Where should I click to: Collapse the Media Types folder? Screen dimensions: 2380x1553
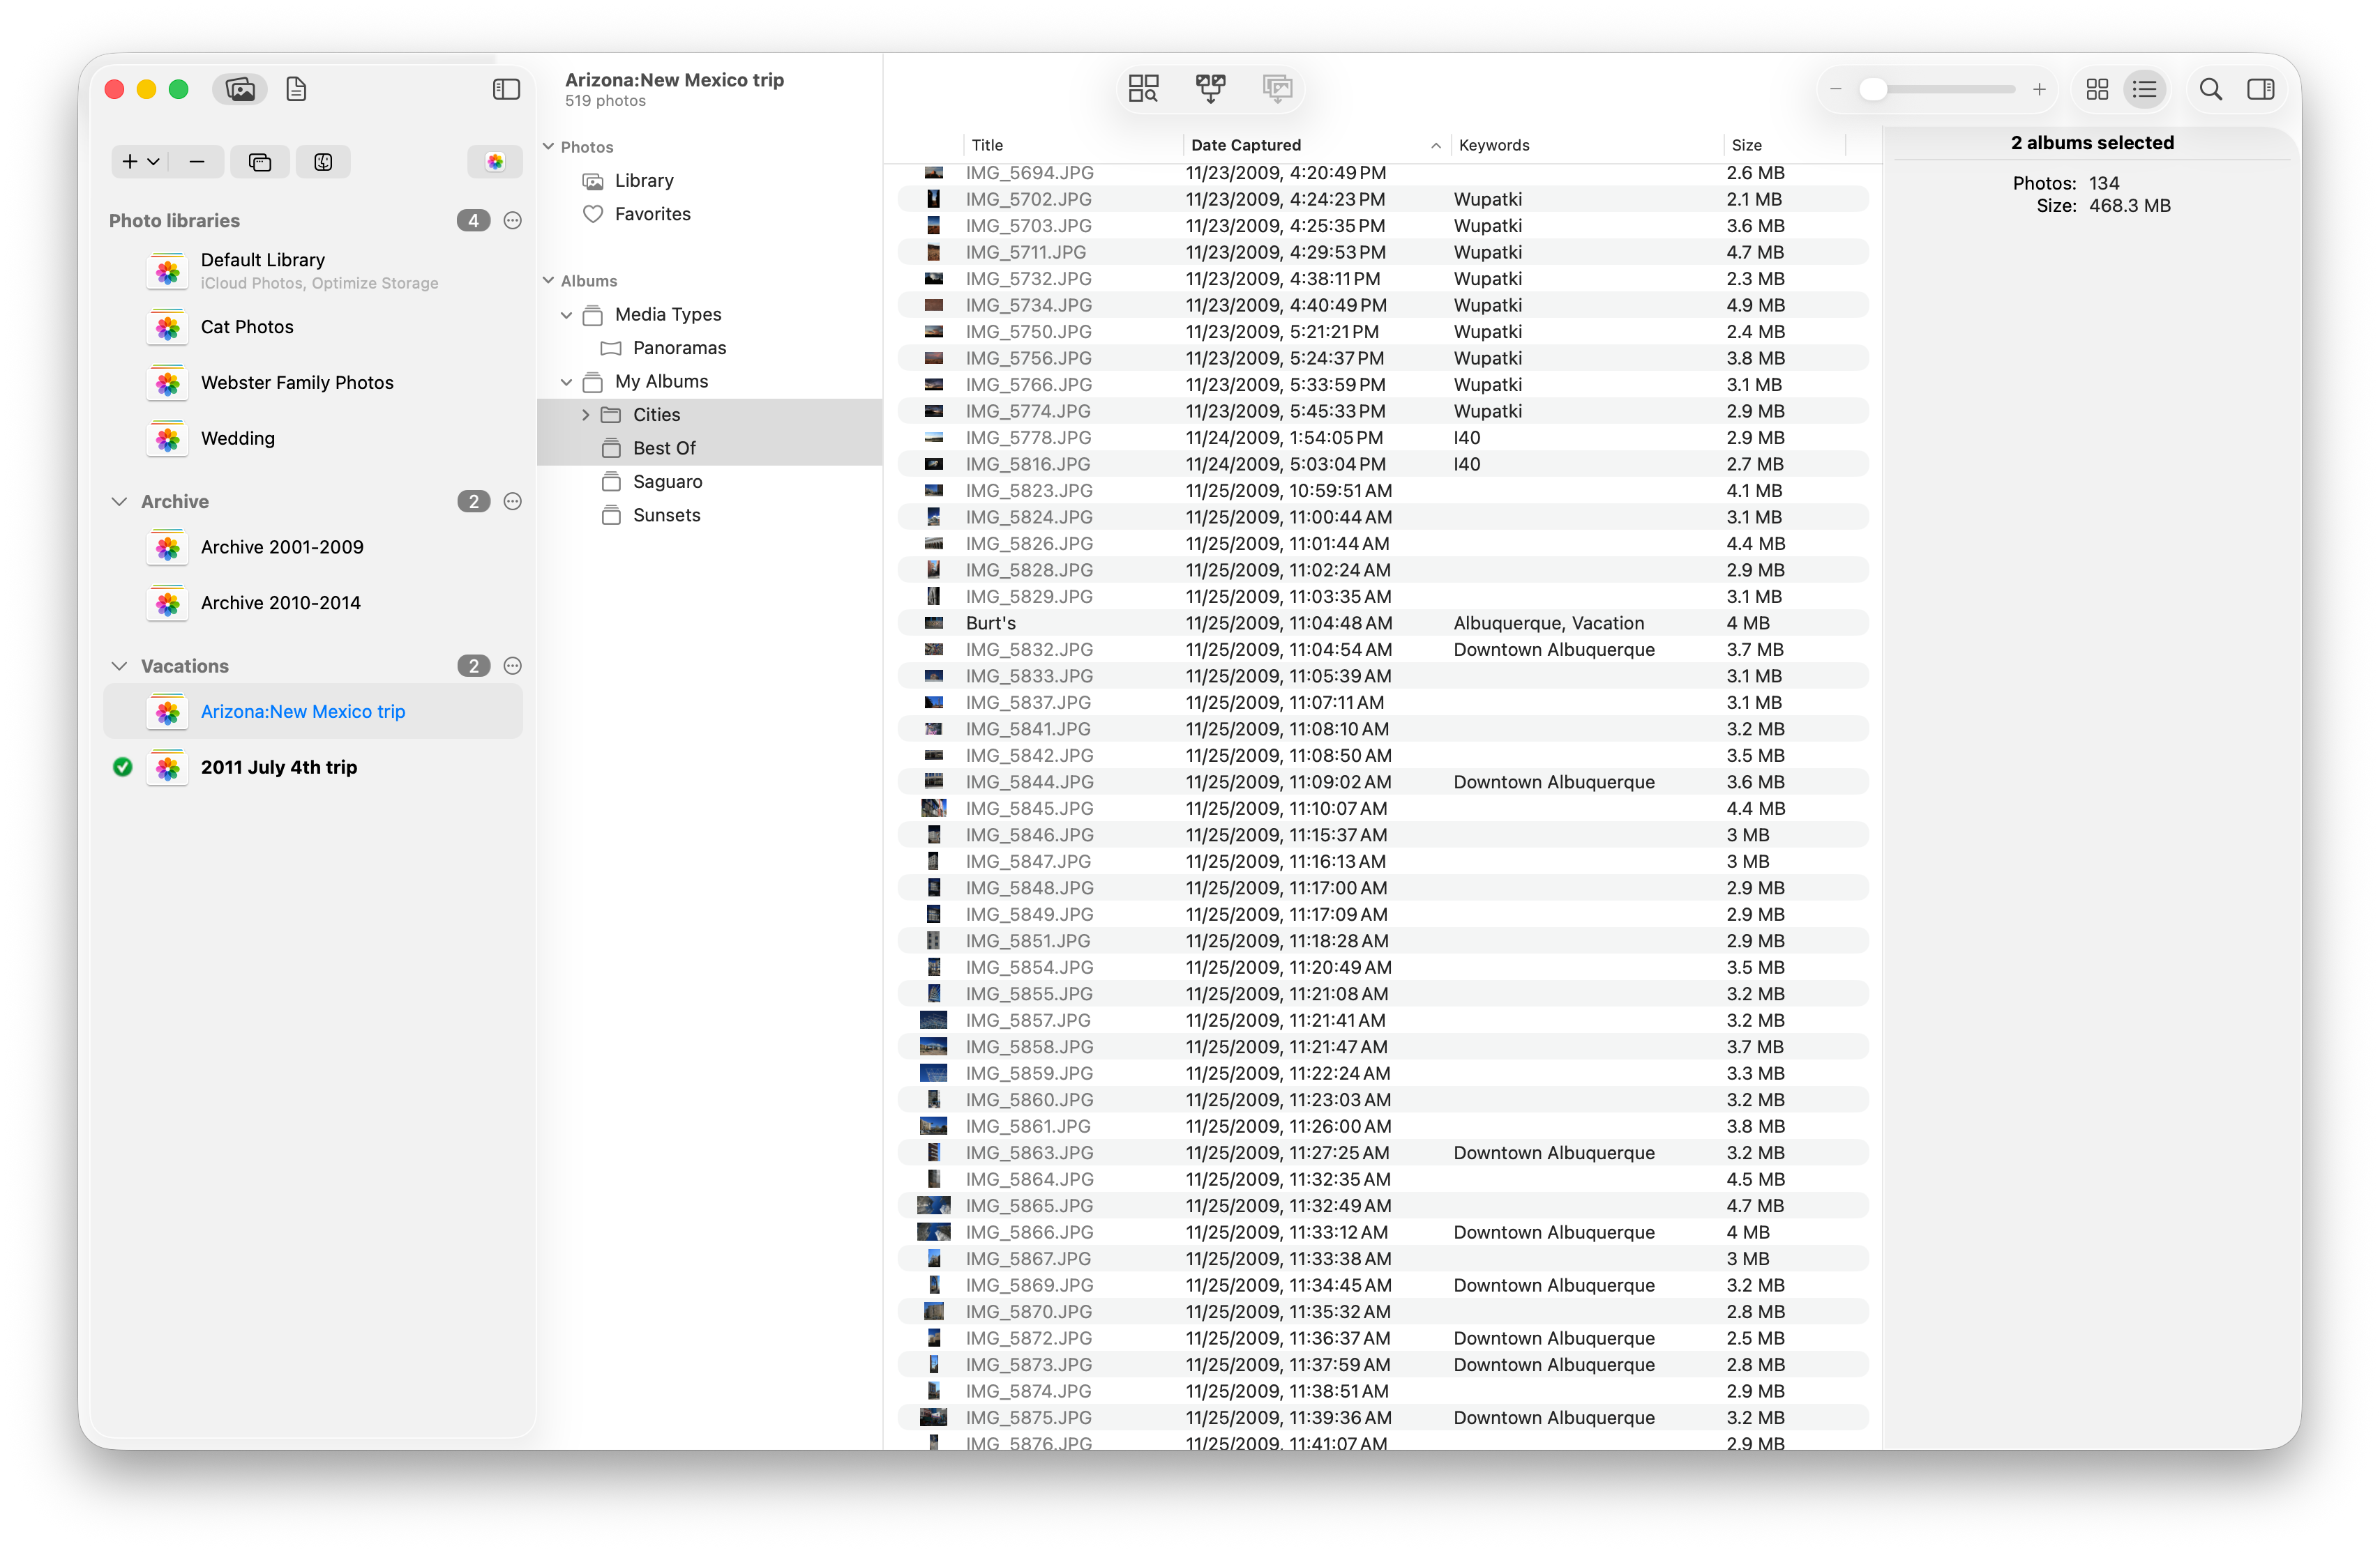[566, 315]
